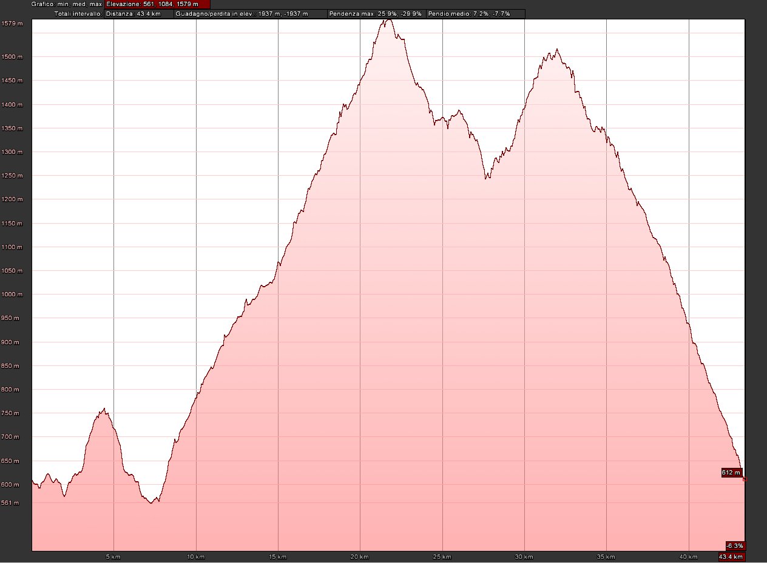
Task: Click the 5 km x-axis tick label
Action: 114,556
